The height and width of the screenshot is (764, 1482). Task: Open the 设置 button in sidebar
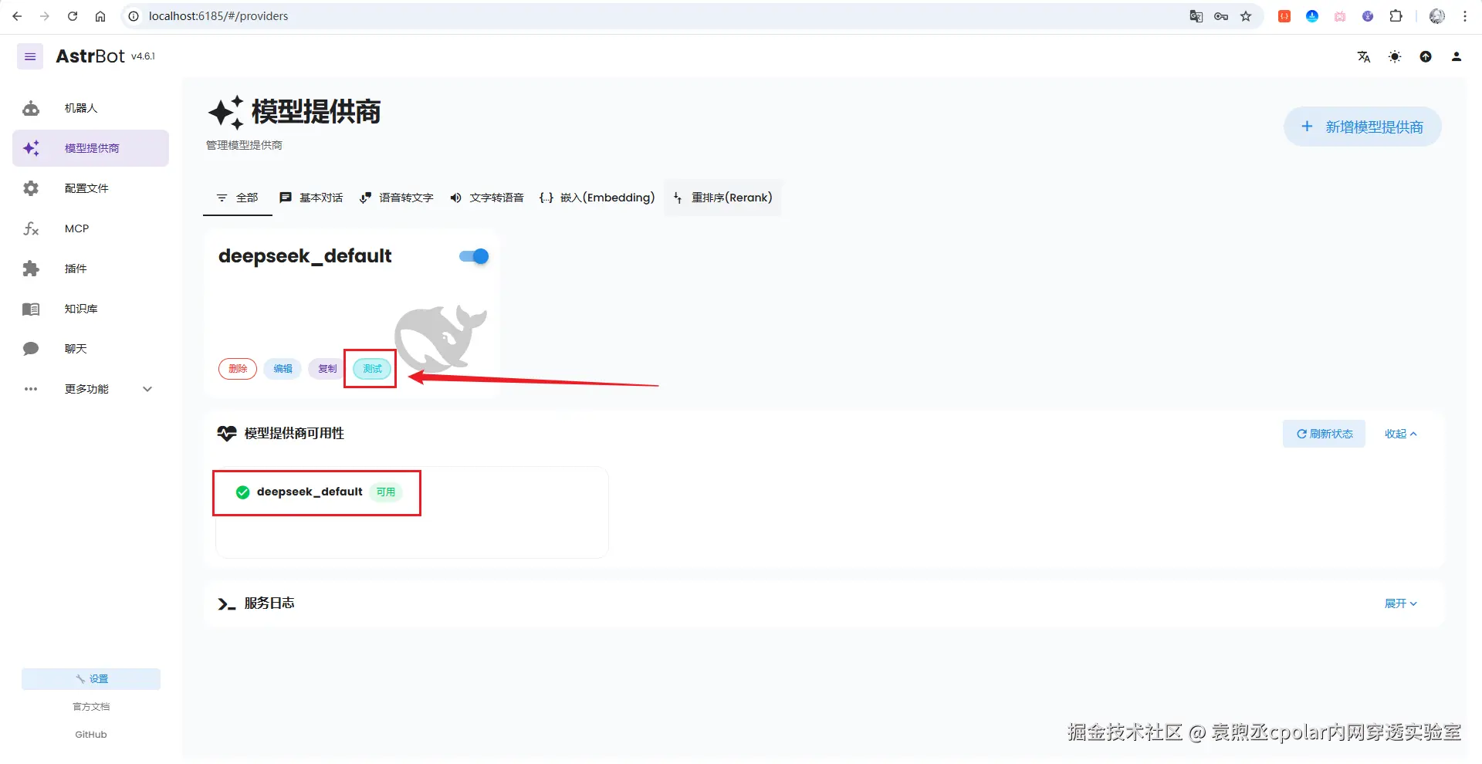click(x=91, y=679)
